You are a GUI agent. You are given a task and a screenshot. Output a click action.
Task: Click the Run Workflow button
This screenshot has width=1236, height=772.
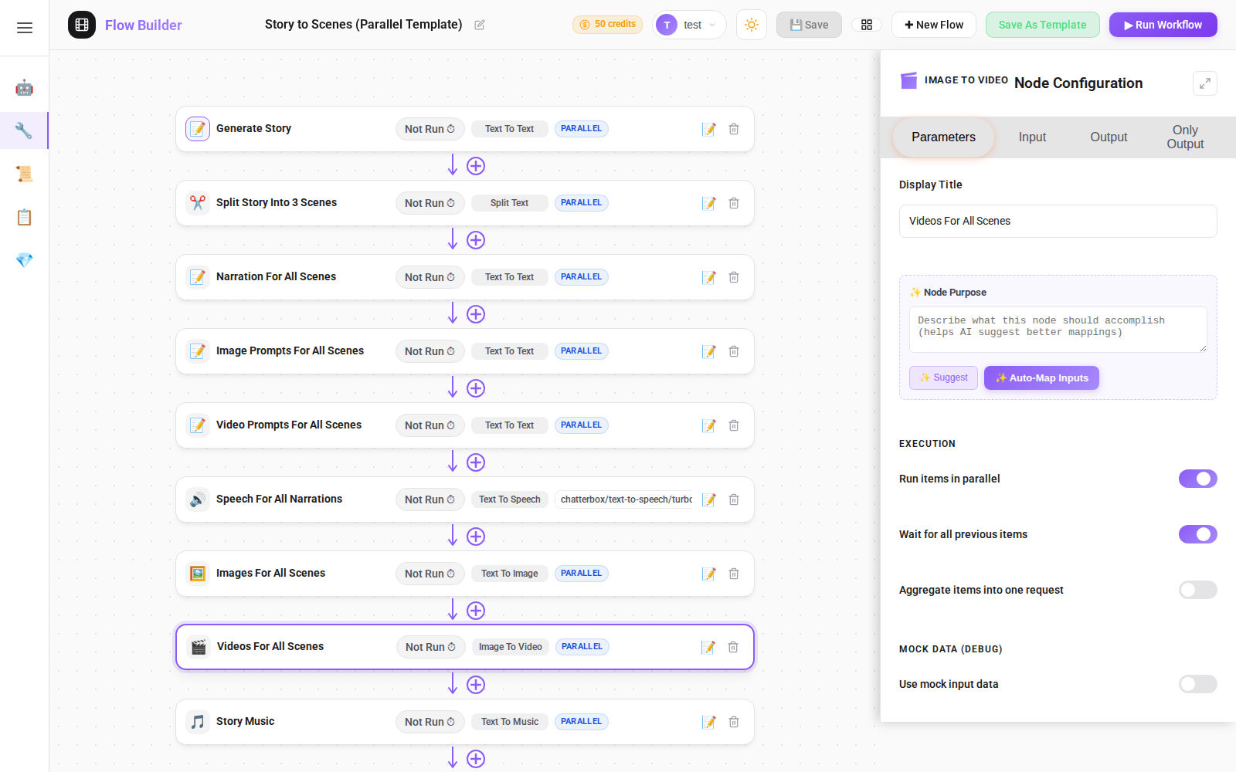[x=1163, y=25]
